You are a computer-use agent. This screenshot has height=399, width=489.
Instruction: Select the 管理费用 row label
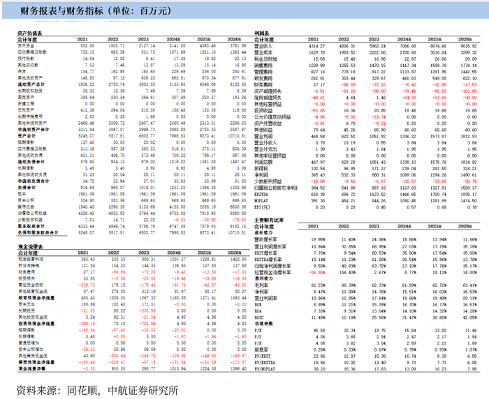pyautogui.click(x=263, y=72)
